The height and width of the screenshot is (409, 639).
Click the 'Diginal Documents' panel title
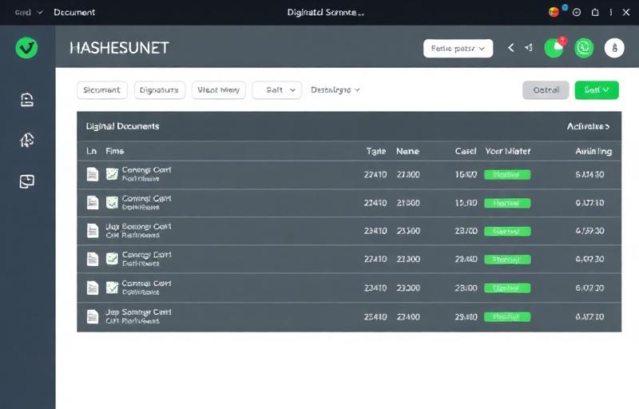[x=122, y=126]
